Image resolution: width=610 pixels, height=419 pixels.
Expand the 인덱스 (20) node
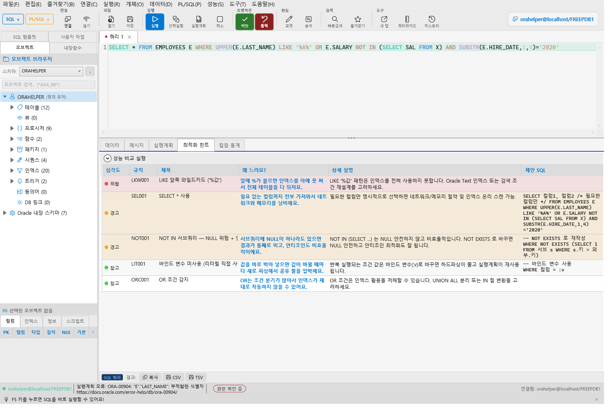[12, 170]
